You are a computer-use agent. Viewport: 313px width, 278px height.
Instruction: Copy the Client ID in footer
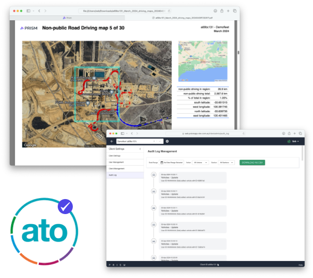tap(218, 265)
